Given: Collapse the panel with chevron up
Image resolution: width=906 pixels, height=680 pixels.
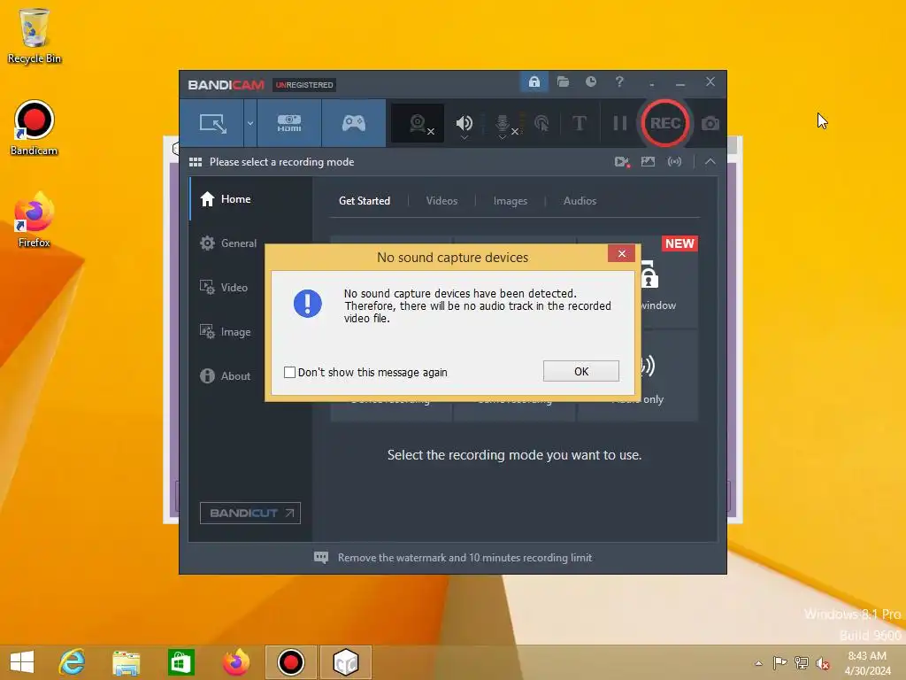Looking at the screenshot, I should pyautogui.click(x=710, y=162).
